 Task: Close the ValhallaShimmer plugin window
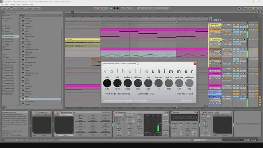click(x=195, y=64)
